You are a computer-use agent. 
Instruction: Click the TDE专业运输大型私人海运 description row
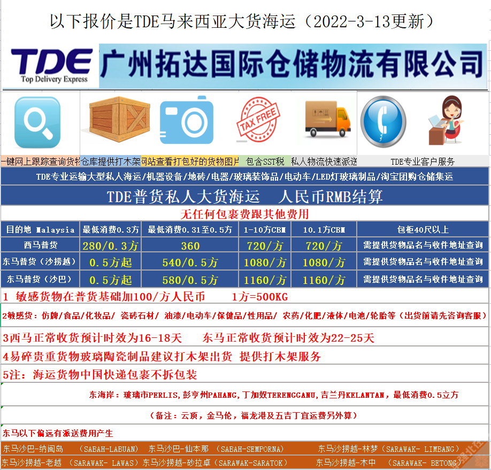click(x=244, y=176)
